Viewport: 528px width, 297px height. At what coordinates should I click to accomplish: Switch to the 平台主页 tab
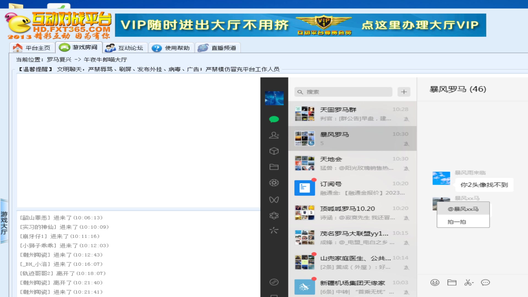point(32,48)
